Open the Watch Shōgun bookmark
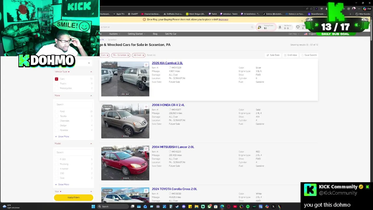373x210 pixels. (x=195, y=14)
